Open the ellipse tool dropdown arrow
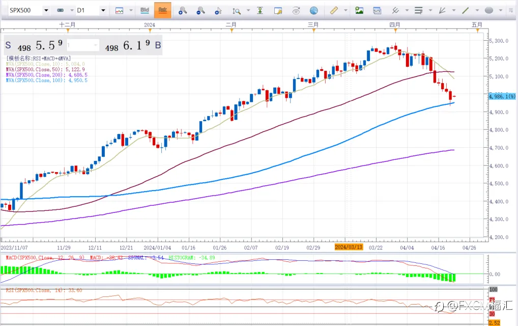Viewport: 518px width, 326px height. pyautogui.click(x=501, y=10)
